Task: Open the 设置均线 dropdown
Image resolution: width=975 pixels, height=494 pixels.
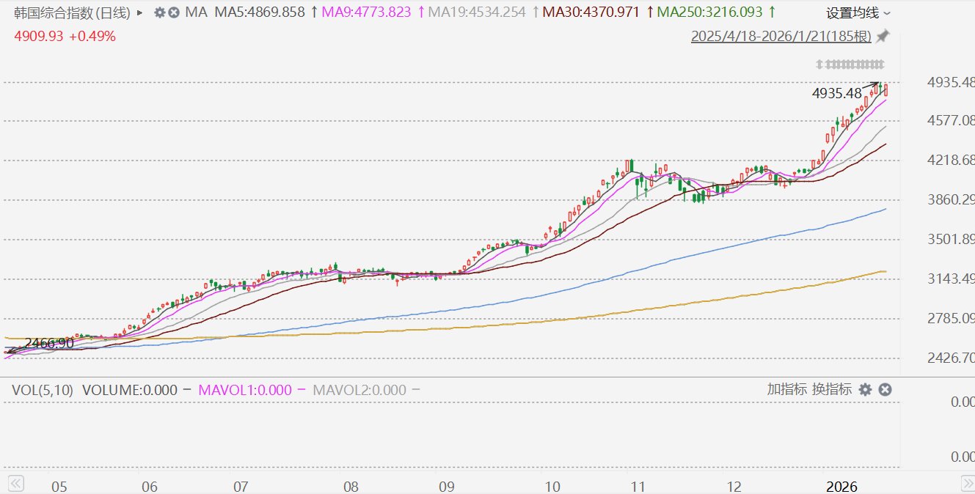Action: (x=859, y=13)
